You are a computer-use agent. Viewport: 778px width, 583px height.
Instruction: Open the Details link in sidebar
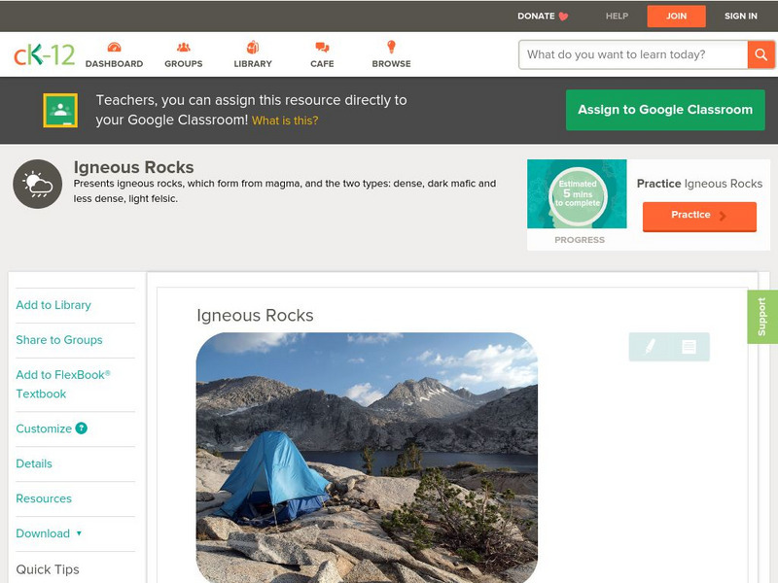click(x=34, y=463)
